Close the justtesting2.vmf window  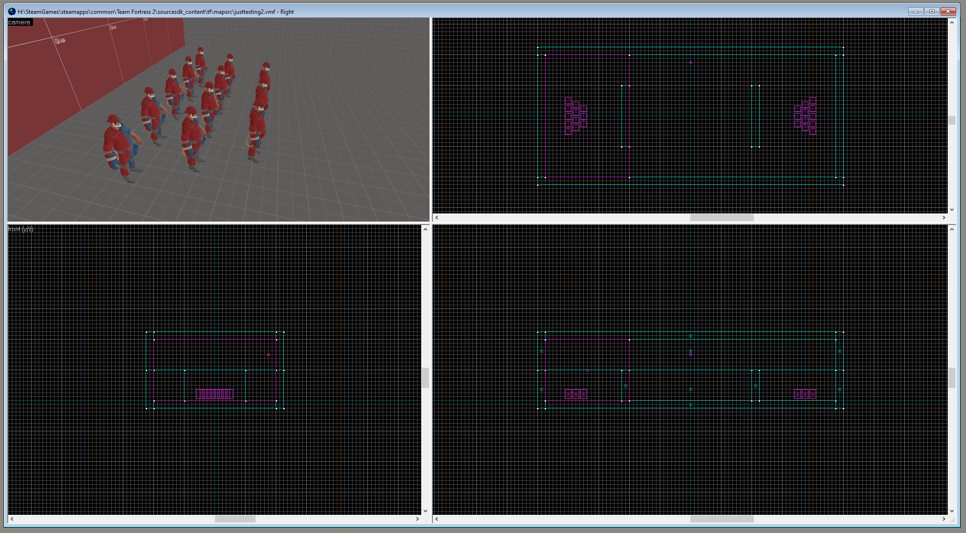(948, 11)
